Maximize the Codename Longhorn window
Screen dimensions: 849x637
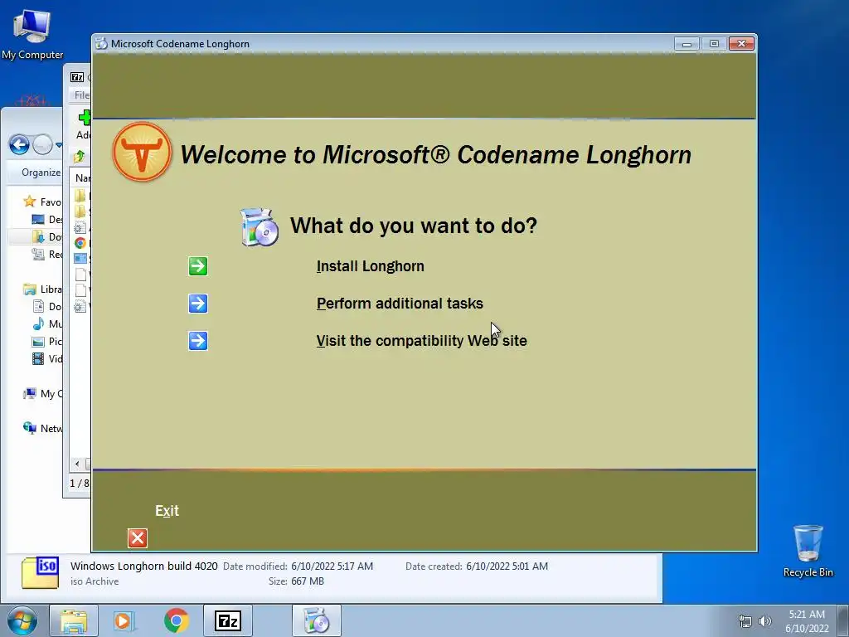click(714, 44)
